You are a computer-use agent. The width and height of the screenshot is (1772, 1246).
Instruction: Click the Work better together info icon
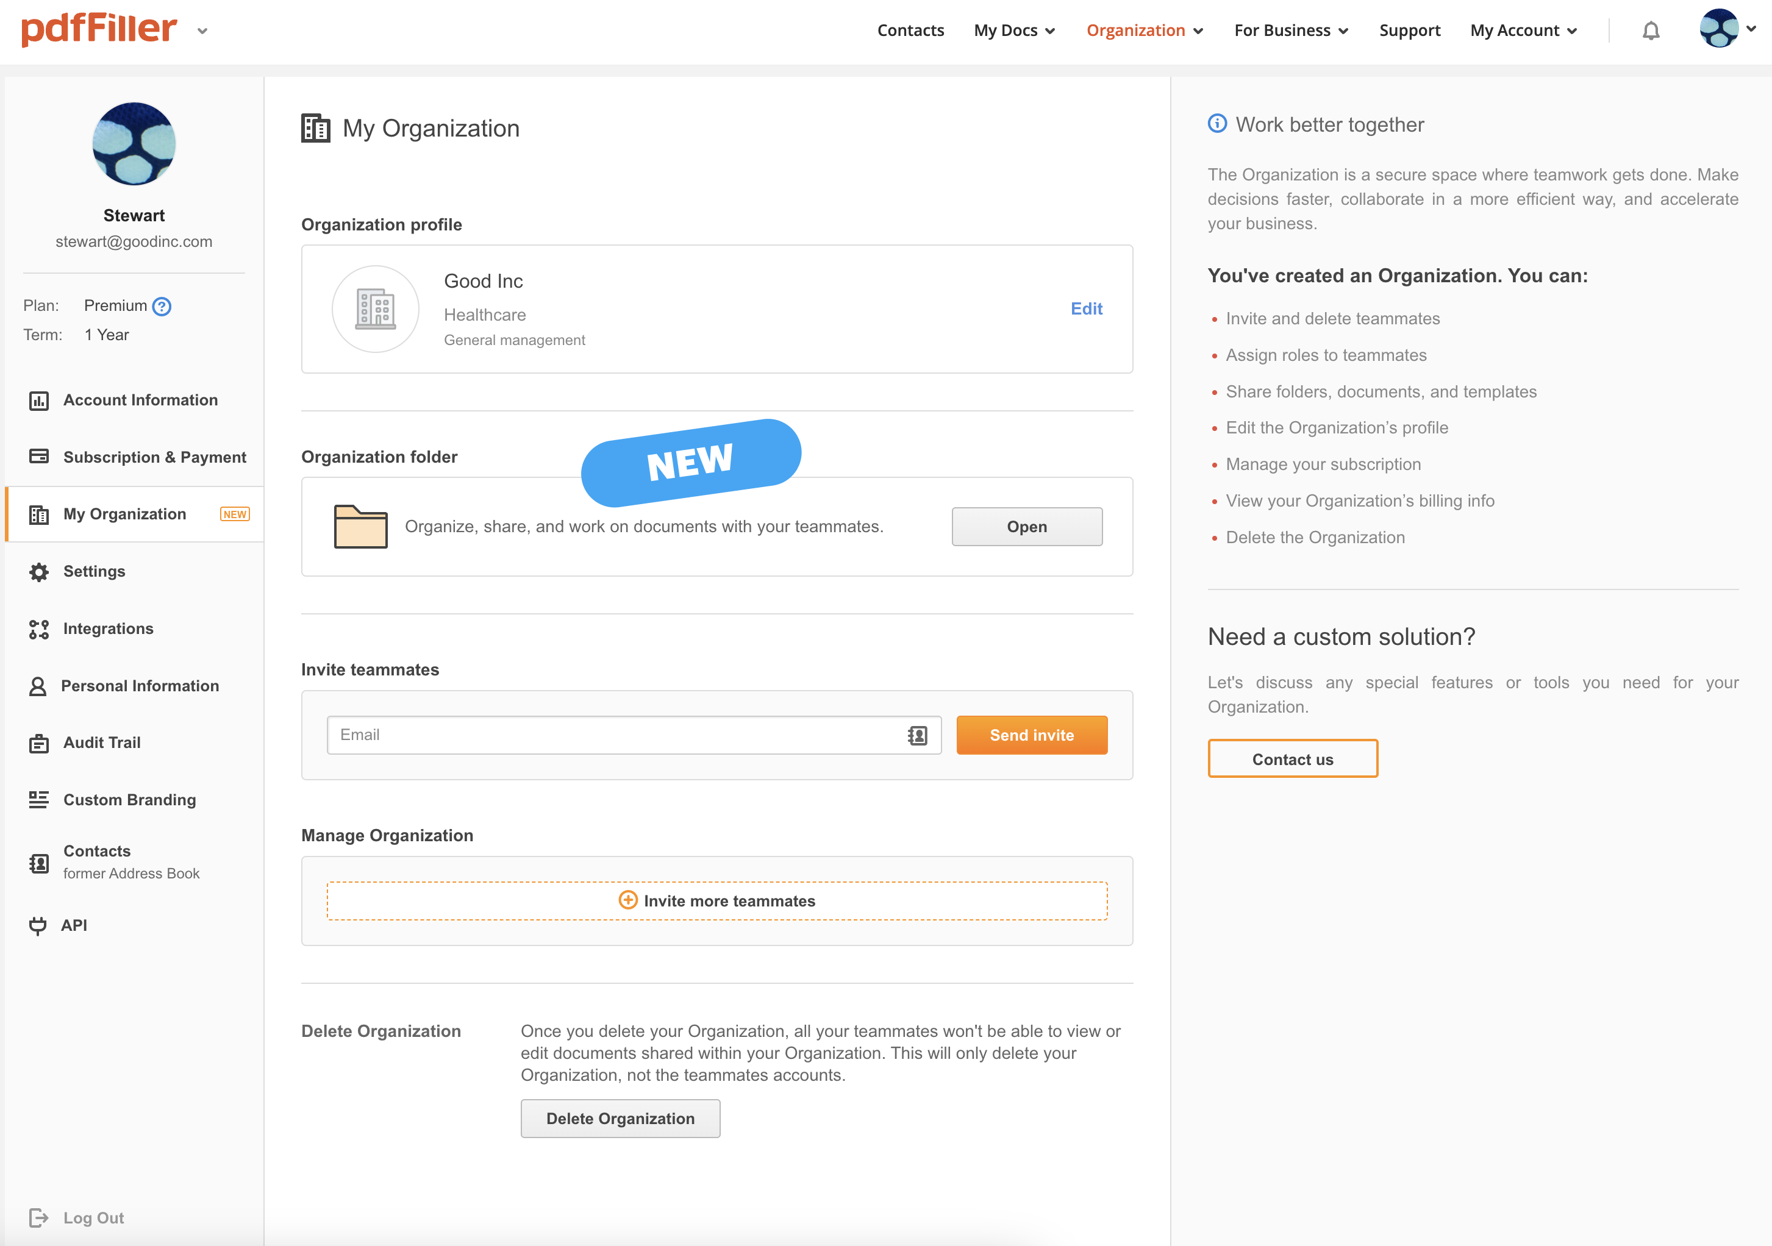click(x=1217, y=124)
